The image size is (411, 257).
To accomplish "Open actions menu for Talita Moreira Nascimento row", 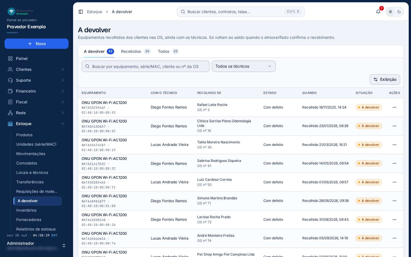I will [394, 145].
